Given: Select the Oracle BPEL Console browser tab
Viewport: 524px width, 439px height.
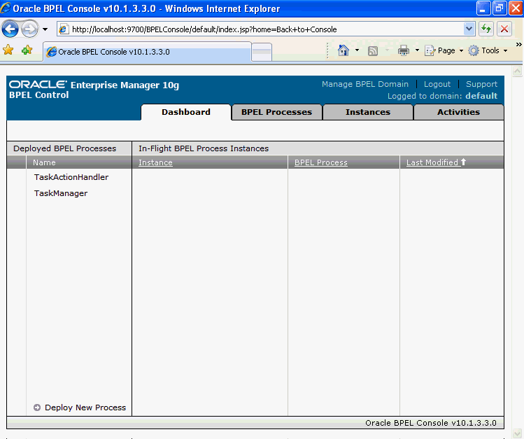Looking at the screenshot, I should coord(147,52).
